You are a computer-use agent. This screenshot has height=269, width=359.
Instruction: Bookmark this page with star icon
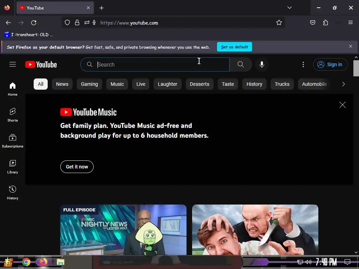click(x=279, y=23)
